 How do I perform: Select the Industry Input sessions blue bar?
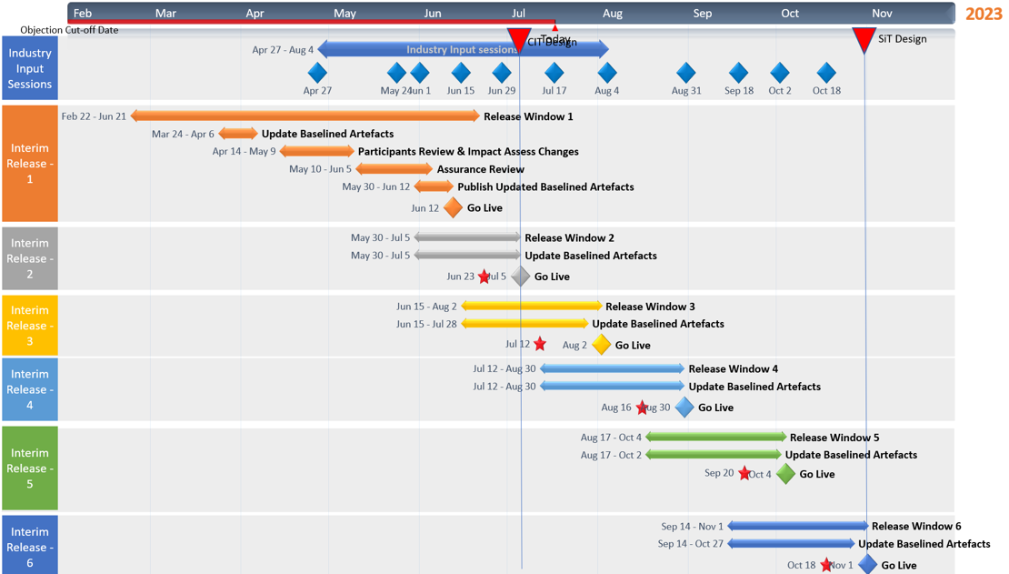[x=463, y=50]
